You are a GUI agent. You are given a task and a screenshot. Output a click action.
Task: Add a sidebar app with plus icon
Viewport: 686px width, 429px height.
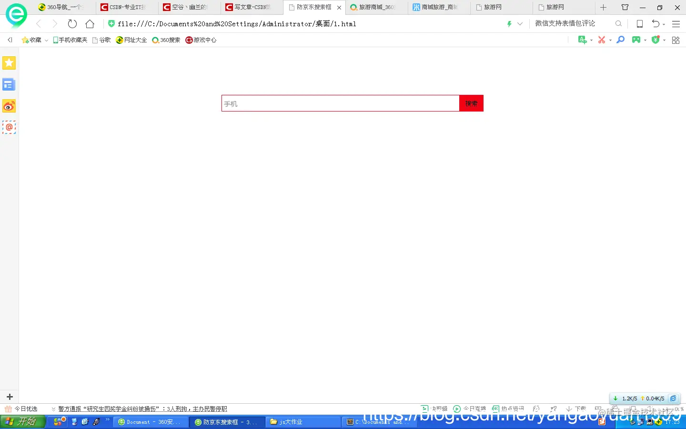pyautogui.click(x=10, y=397)
